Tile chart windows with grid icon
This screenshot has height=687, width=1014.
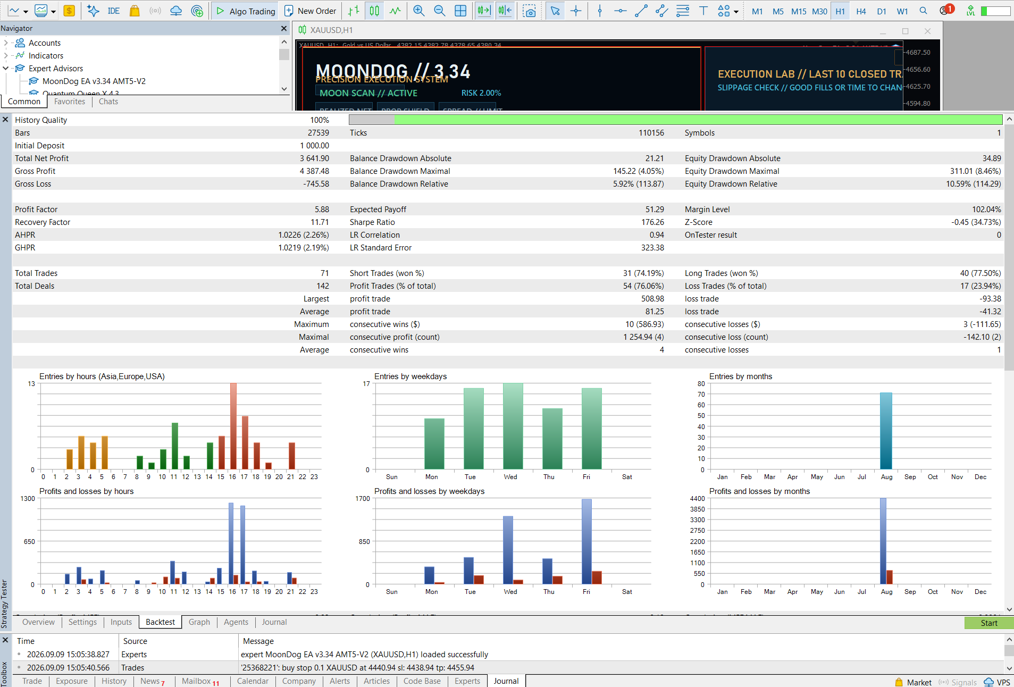pyautogui.click(x=460, y=11)
